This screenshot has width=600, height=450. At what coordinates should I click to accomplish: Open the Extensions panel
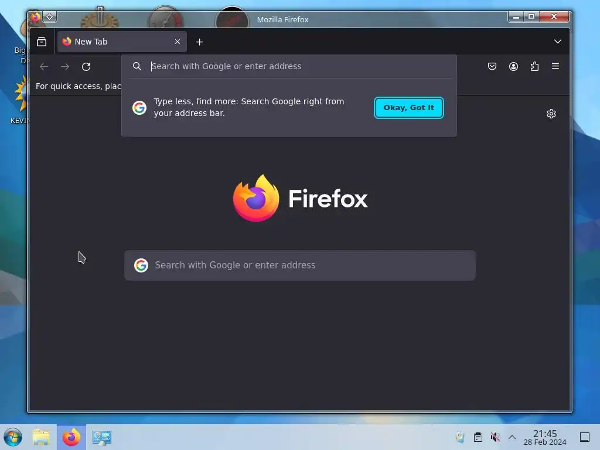534,67
